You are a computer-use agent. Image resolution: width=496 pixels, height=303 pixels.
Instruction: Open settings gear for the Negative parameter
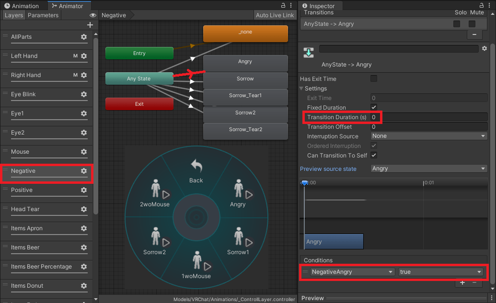[x=84, y=171]
